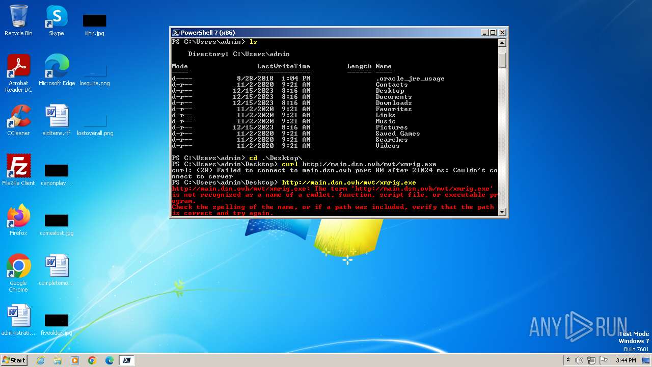Click the PowerShell scrollbar up arrow
Image resolution: width=652 pixels, height=367 pixels.
pyautogui.click(x=502, y=42)
